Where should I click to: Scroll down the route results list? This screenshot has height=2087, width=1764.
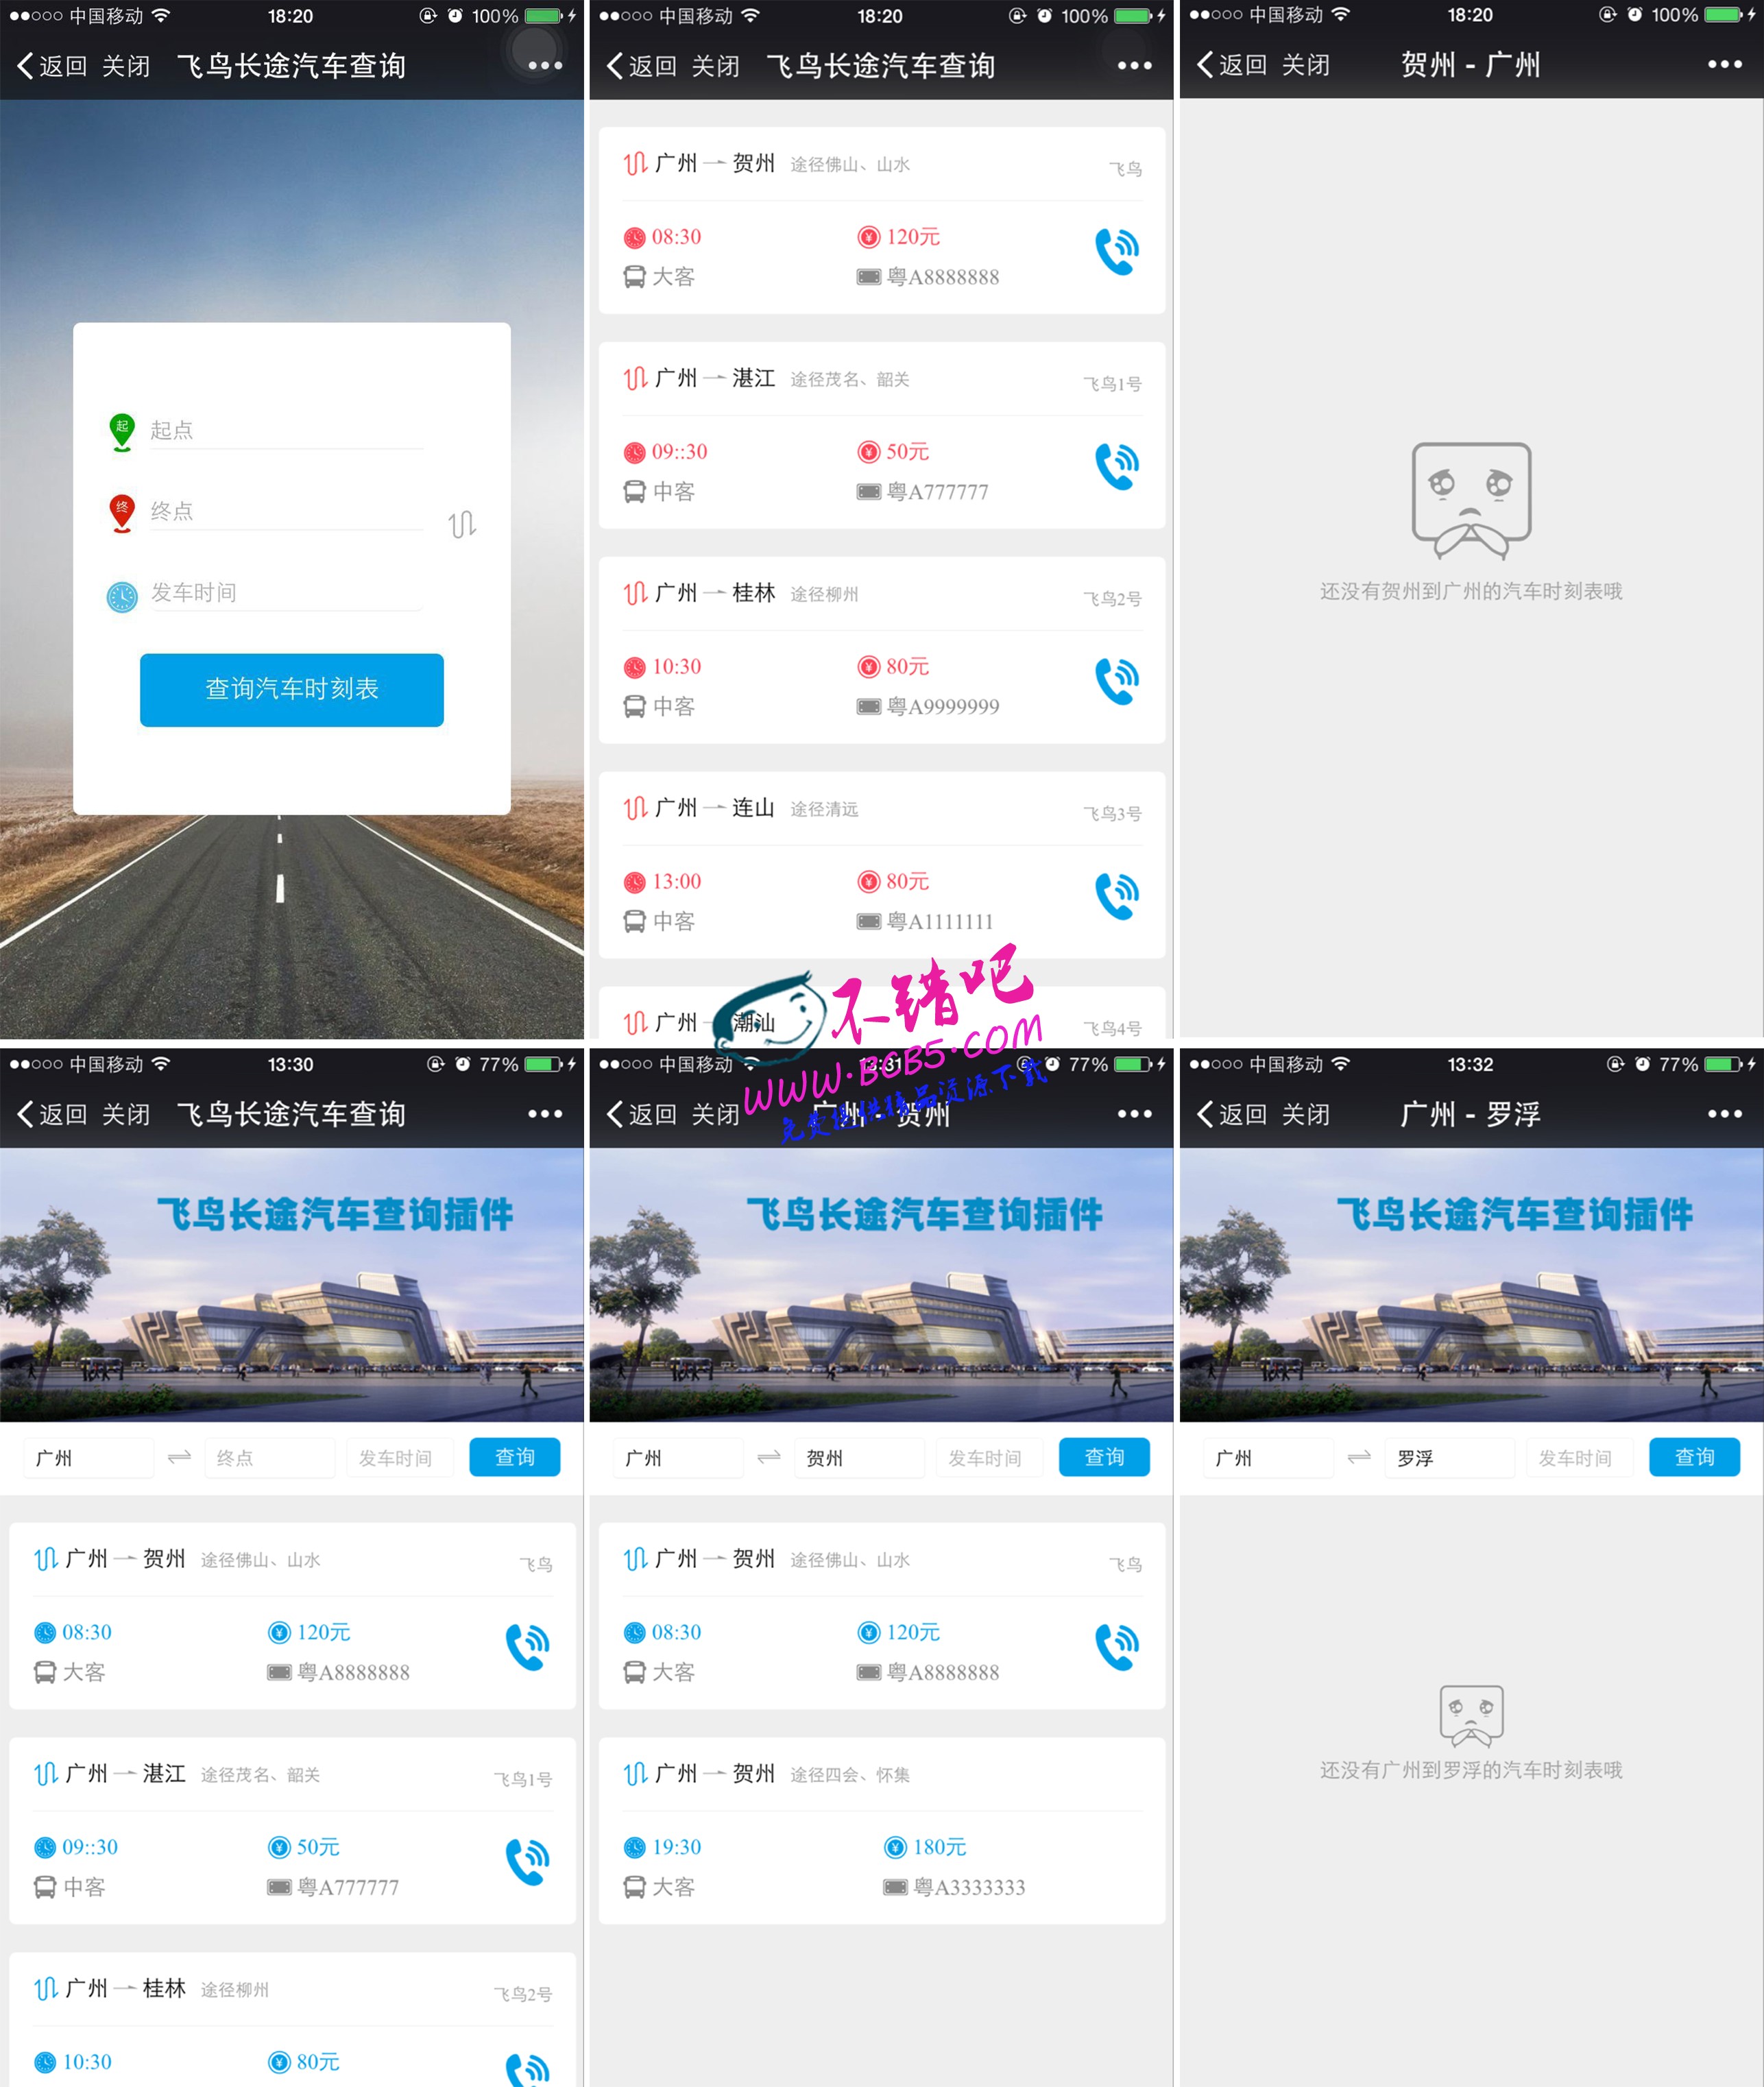click(x=882, y=700)
